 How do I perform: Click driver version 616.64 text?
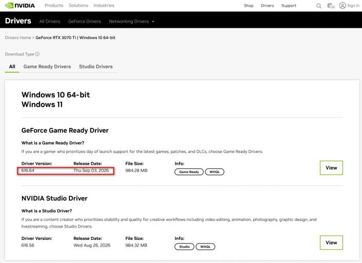coord(28,171)
